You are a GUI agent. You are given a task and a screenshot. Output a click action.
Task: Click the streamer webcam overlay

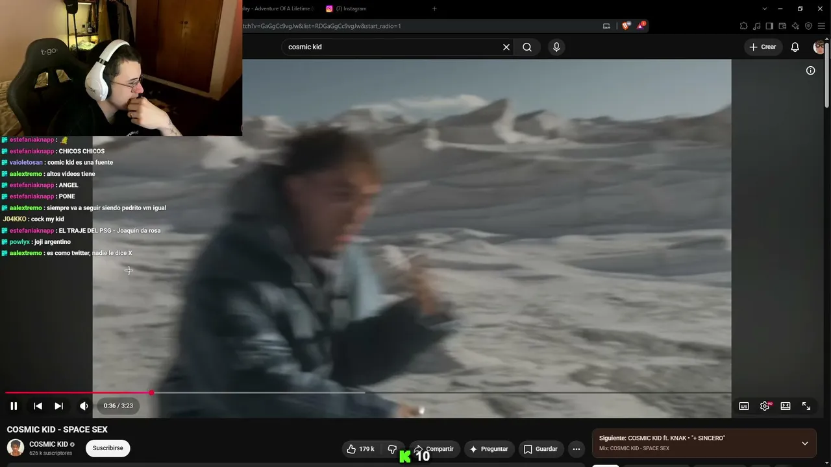[x=121, y=68]
